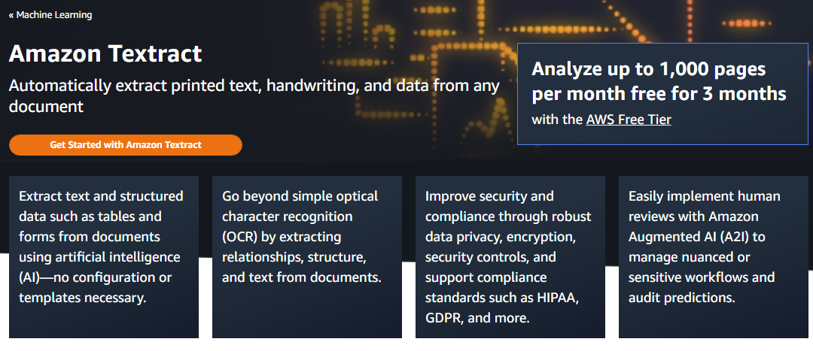
Task: Click 'per month free for 3 months' text
Action: click(x=659, y=94)
